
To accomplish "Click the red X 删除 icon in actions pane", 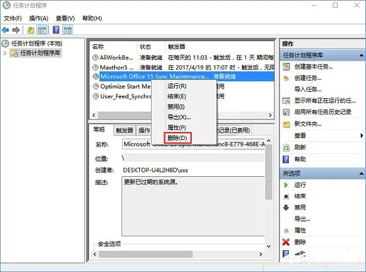I will pyautogui.click(x=286, y=242).
